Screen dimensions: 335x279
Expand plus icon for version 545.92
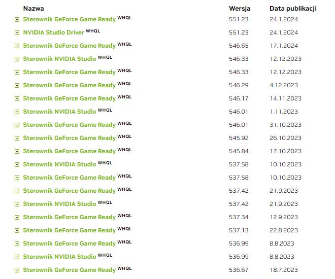tap(17, 138)
